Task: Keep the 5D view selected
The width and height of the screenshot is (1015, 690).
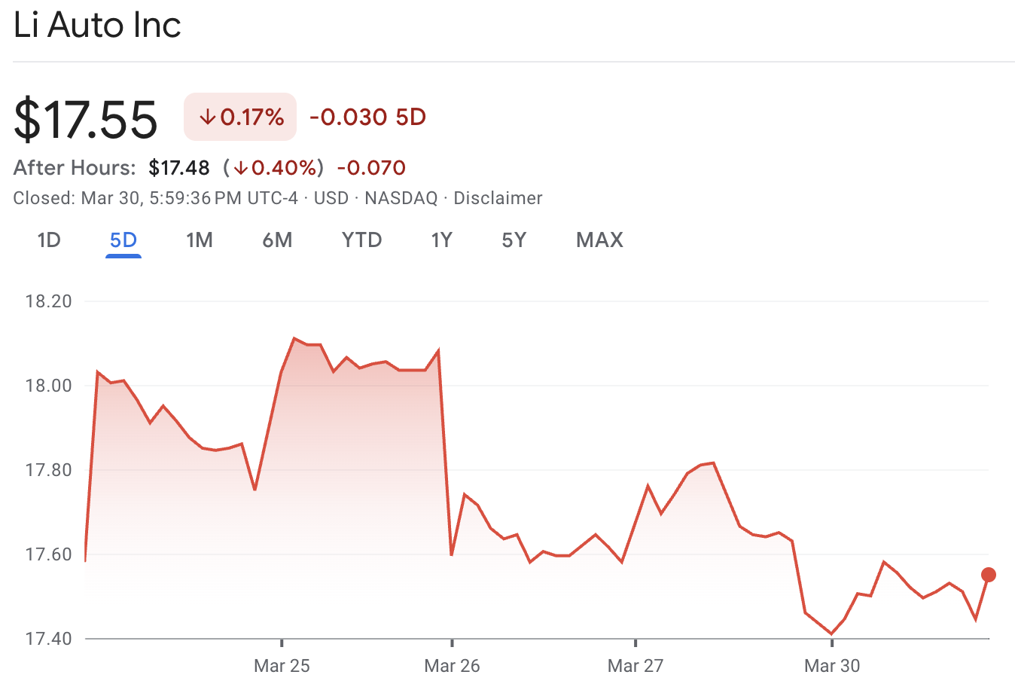Action: (x=123, y=240)
